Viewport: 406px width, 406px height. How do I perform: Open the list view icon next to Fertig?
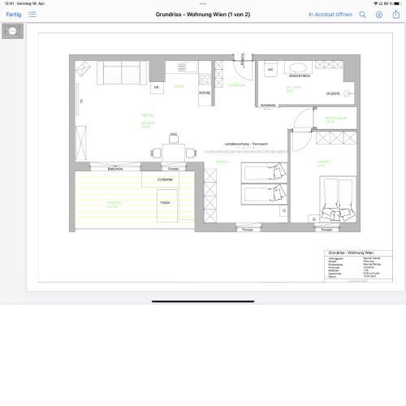point(32,15)
